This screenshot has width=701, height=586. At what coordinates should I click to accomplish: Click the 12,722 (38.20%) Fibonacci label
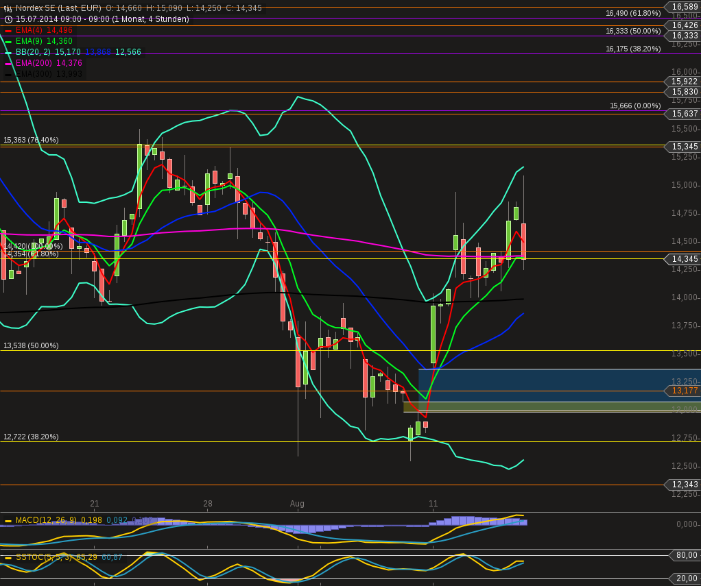[x=31, y=437]
